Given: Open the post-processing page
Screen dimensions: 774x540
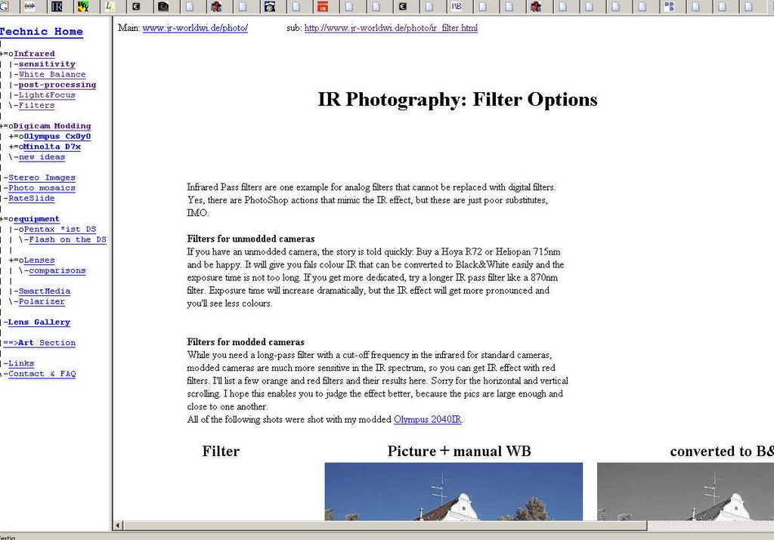Looking at the screenshot, I should coord(57,85).
